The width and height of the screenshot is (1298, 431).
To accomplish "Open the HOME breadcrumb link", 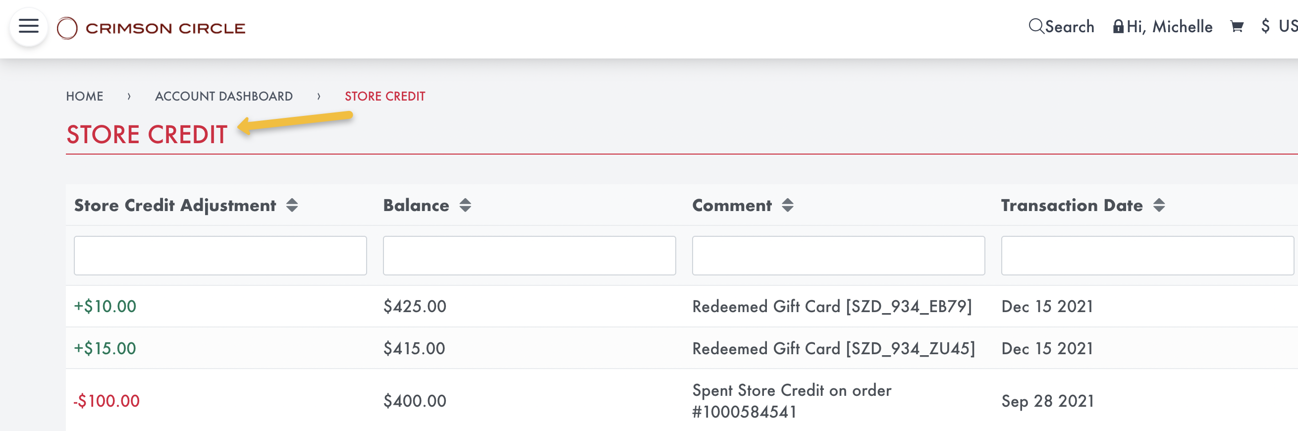I will click(85, 96).
